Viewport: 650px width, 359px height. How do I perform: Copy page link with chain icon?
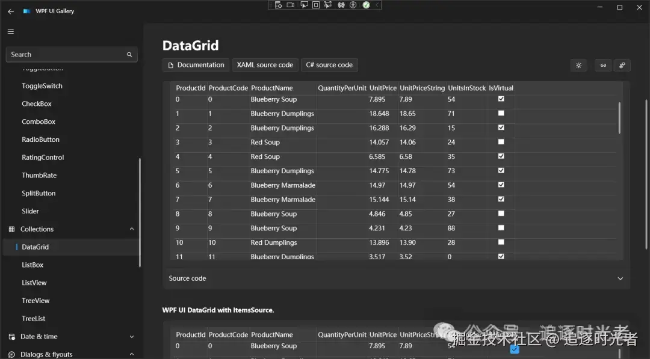coord(603,66)
